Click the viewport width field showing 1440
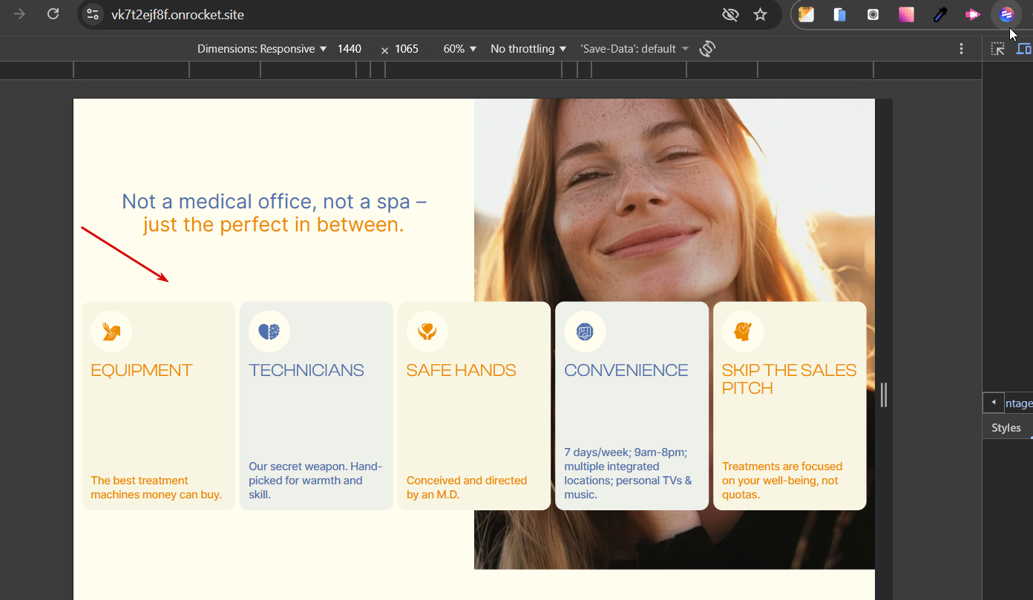The image size is (1033, 600). pyautogui.click(x=350, y=49)
